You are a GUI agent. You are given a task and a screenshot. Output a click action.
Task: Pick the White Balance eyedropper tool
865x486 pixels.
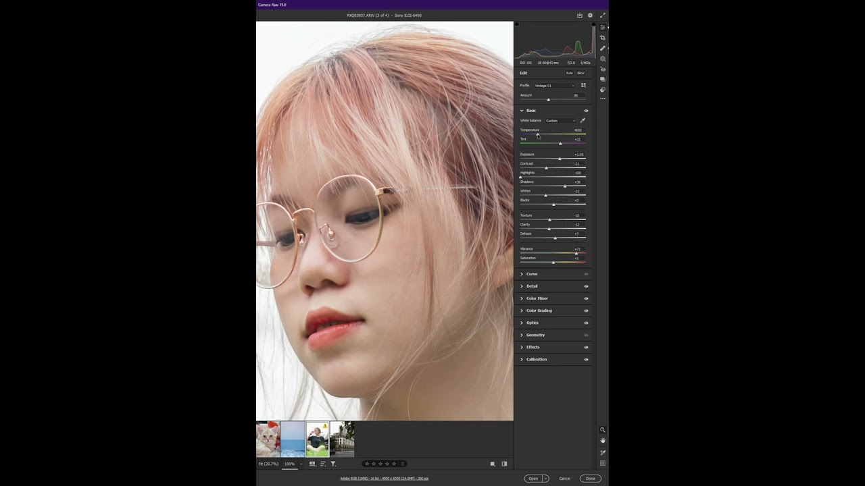[x=583, y=121]
